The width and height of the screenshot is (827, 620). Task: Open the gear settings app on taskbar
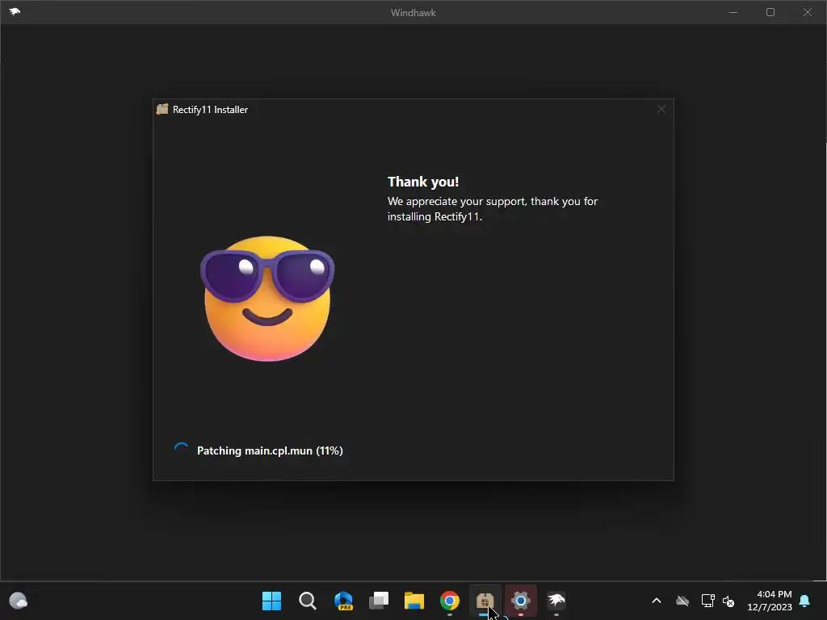click(x=521, y=601)
